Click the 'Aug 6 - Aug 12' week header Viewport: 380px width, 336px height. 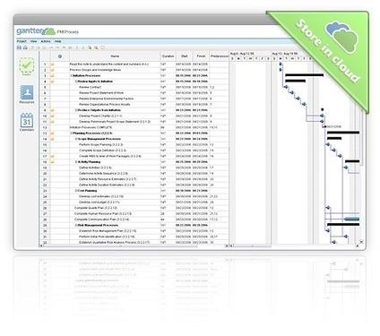pos(242,54)
